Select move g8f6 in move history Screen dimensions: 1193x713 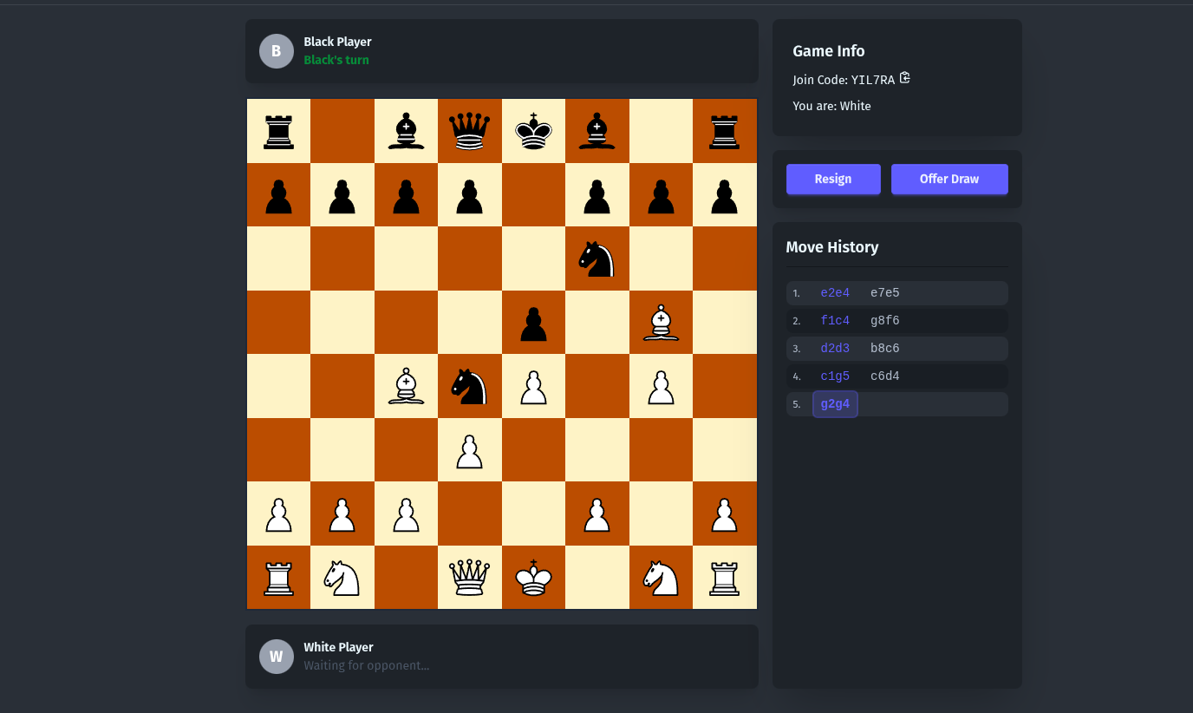883,319
